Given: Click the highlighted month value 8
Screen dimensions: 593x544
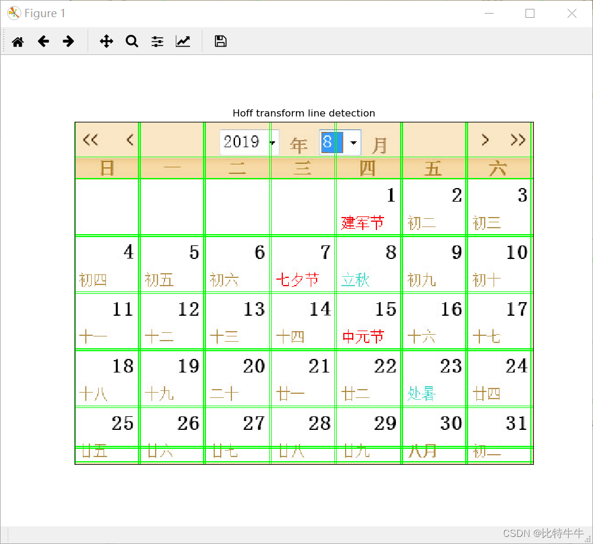Looking at the screenshot, I should (x=331, y=143).
